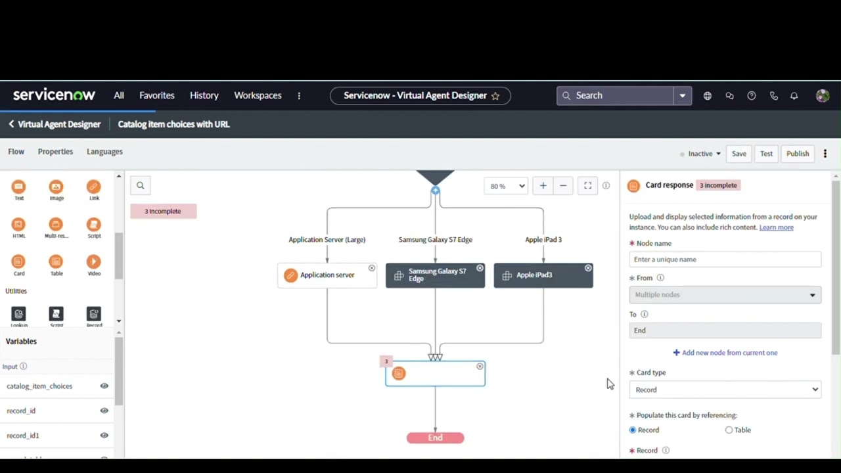Select the orange Script response icon
The image size is (841, 473).
click(94, 225)
